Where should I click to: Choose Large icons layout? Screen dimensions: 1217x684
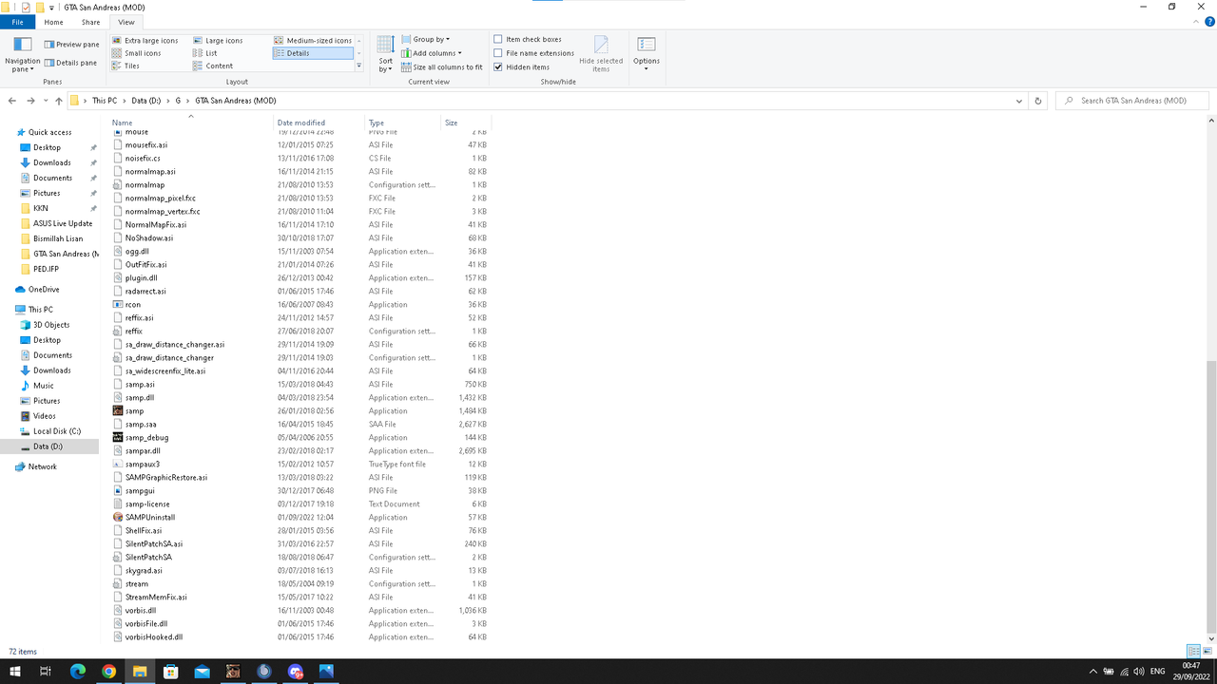tap(219, 41)
